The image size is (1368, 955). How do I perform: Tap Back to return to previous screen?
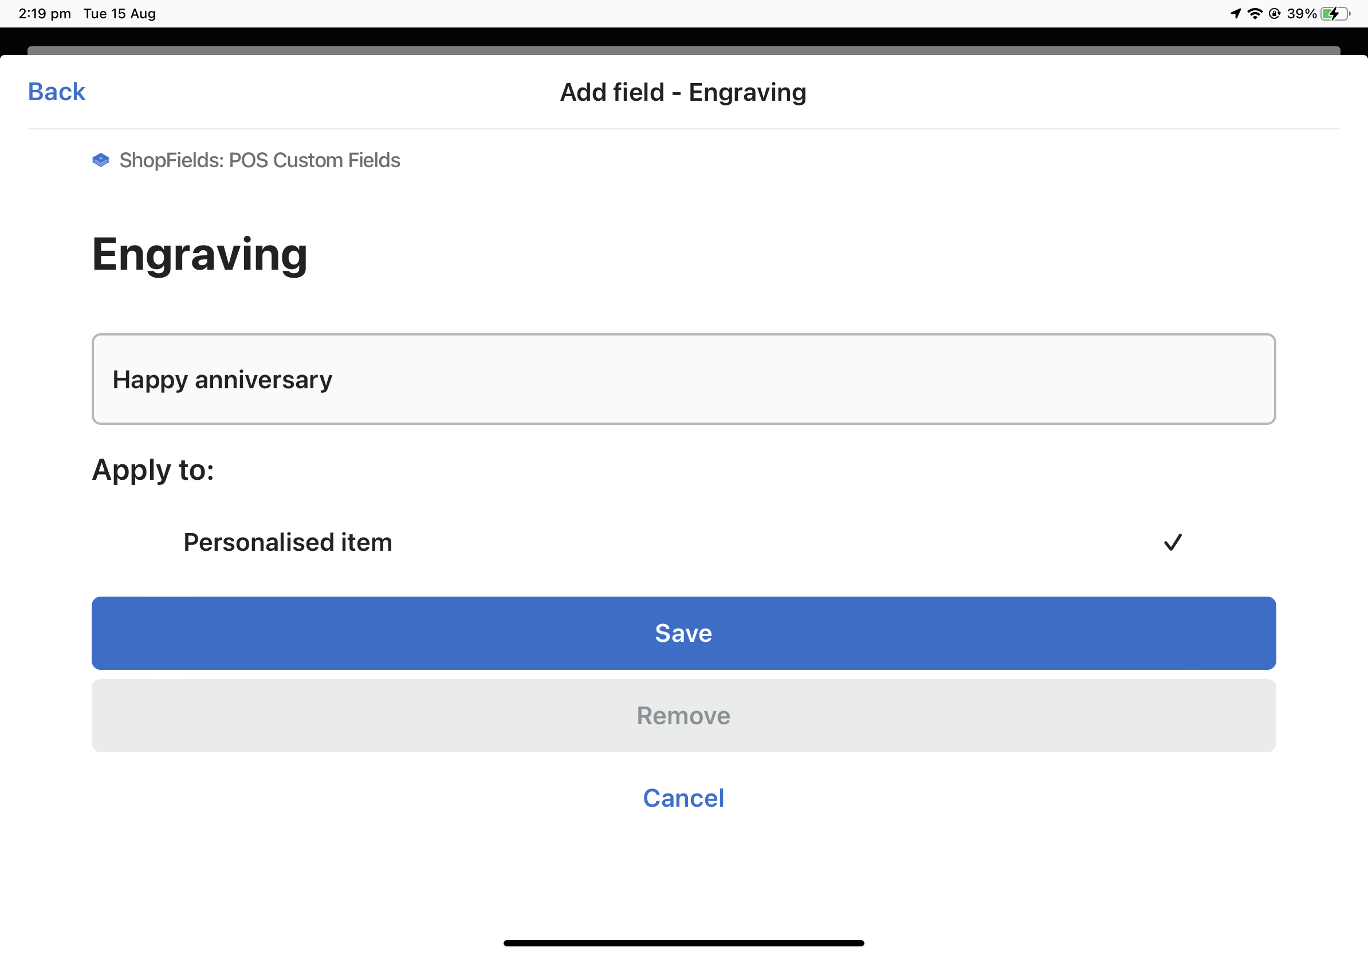click(56, 91)
